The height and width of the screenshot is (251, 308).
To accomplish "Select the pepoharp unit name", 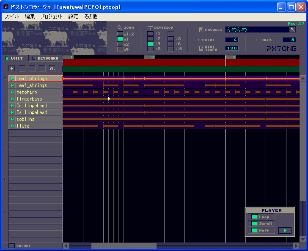I will (27, 92).
